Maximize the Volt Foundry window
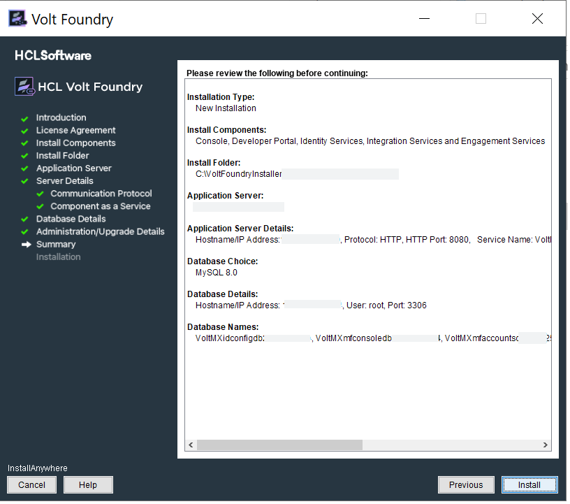 click(x=481, y=19)
